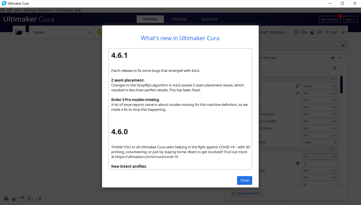
Task: Collapse the first settings category chevron
Action: [x=333, y=79]
